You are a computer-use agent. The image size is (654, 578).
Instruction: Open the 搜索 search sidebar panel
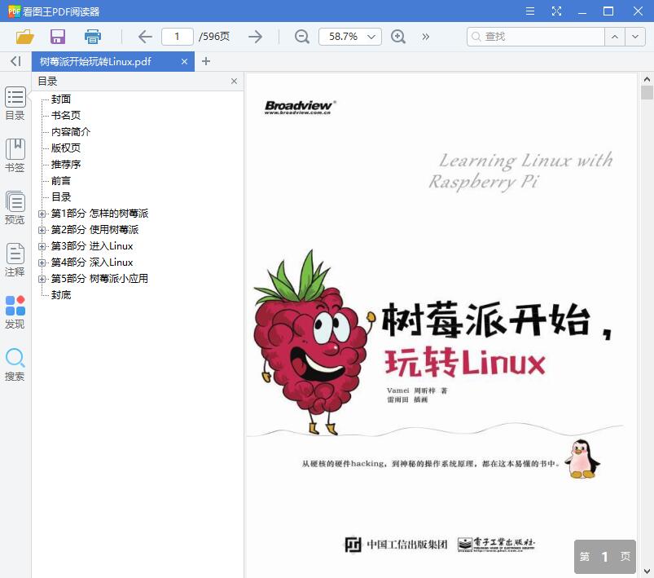click(x=15, y=364)
